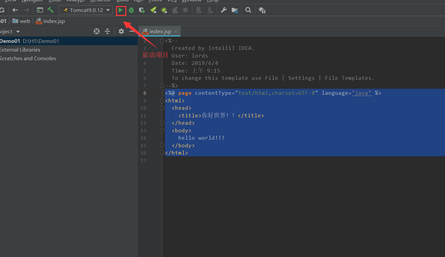
Task: Open Project Structure folder icon
Action: 235,10
